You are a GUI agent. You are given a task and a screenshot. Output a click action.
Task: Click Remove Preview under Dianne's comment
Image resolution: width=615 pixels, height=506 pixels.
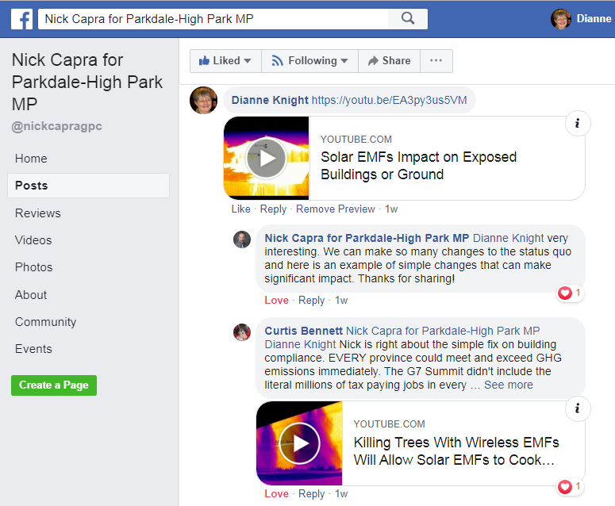[x=336, y=209]
